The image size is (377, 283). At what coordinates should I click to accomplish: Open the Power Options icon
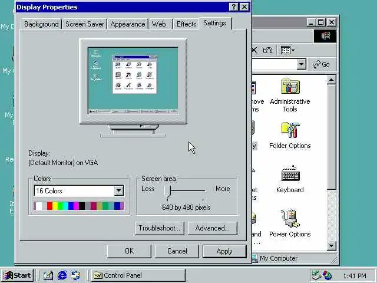click(x=290, y=223)
